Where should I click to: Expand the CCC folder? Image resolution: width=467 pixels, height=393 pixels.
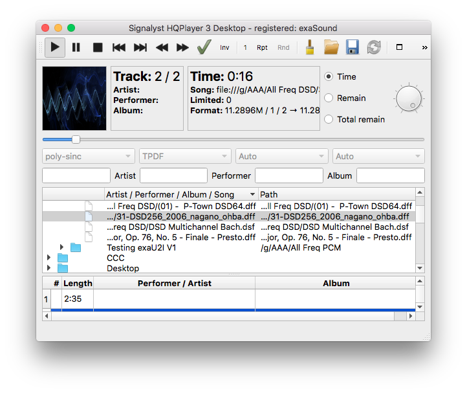click(49, 257)
